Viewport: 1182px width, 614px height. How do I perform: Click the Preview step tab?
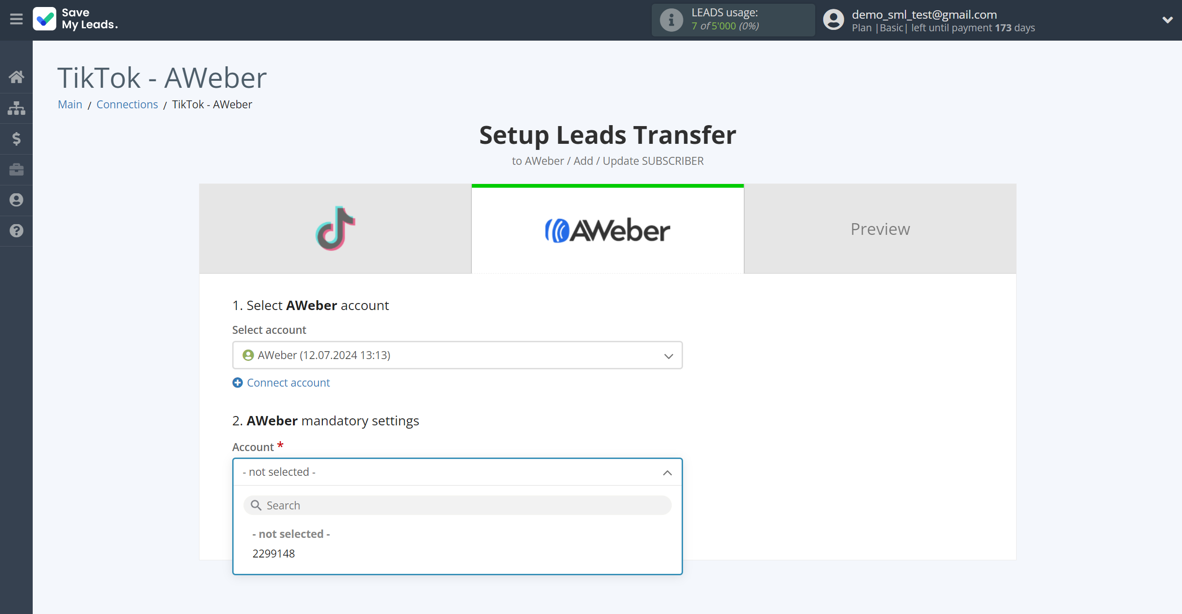click(880, 229)
